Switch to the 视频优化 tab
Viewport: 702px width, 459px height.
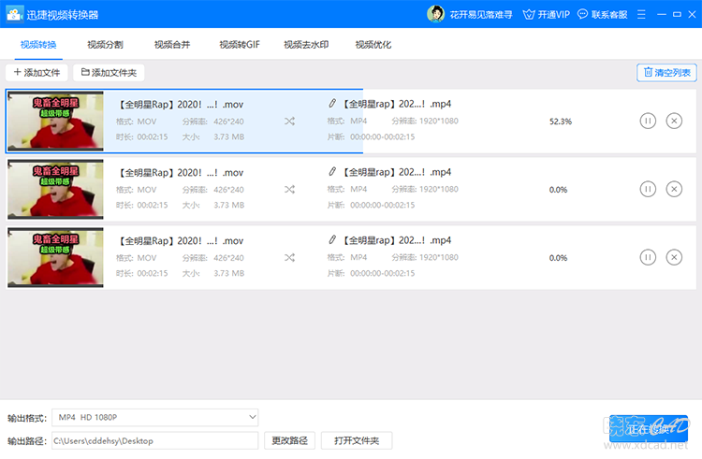click(373, 45)
